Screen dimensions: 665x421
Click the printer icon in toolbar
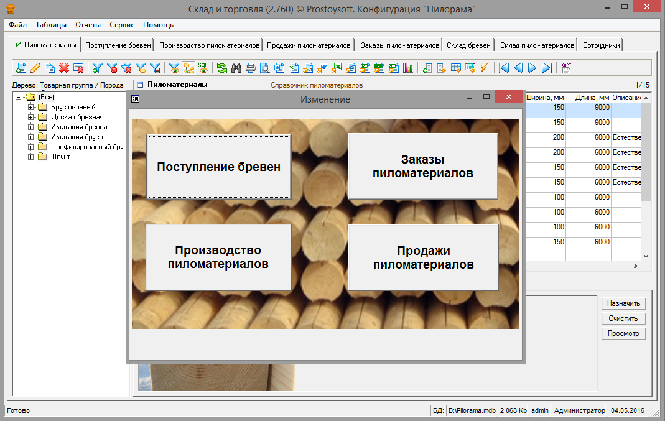251,68
